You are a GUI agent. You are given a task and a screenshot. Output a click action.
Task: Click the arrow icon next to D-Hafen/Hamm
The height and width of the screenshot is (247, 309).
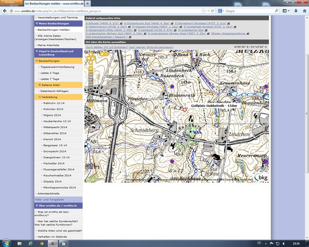(129, 27)
